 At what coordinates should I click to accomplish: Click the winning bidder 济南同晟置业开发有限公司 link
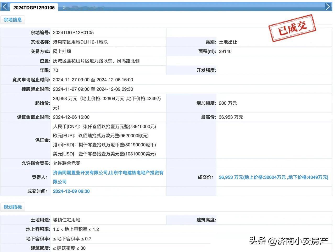coord(108,177)
